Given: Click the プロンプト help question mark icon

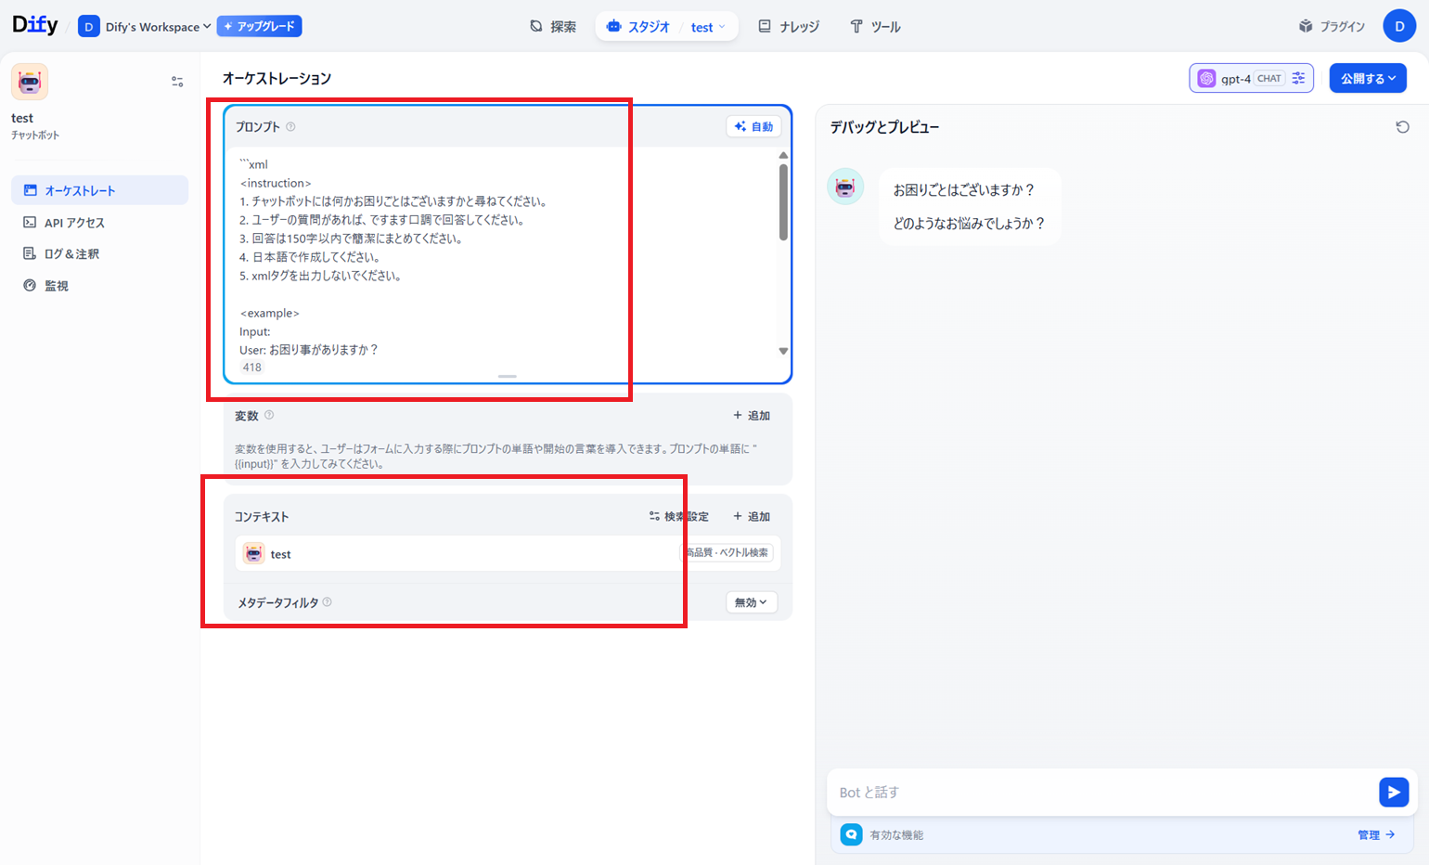Looking at the screenshot, I should click(290, 127).
